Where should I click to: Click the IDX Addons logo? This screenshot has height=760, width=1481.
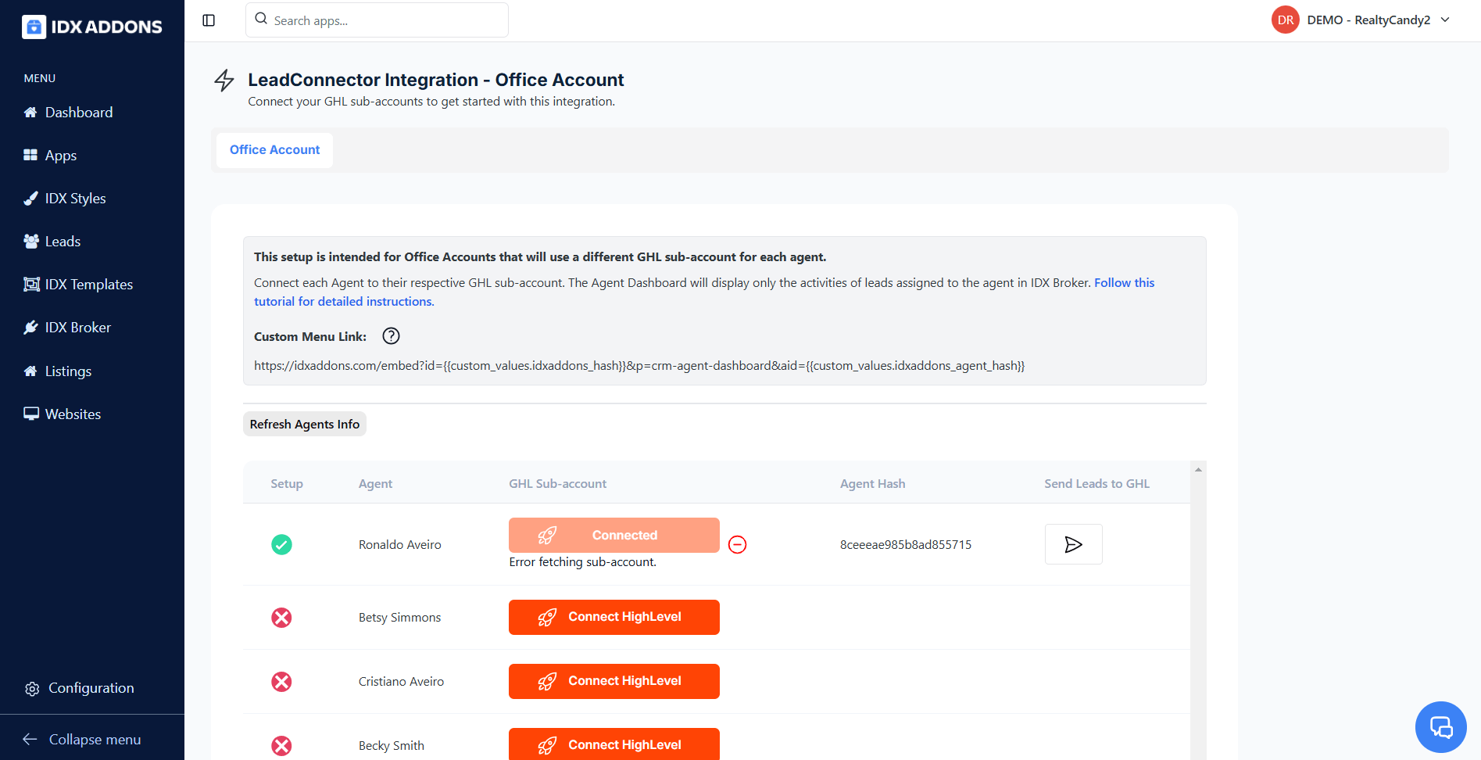92,27
